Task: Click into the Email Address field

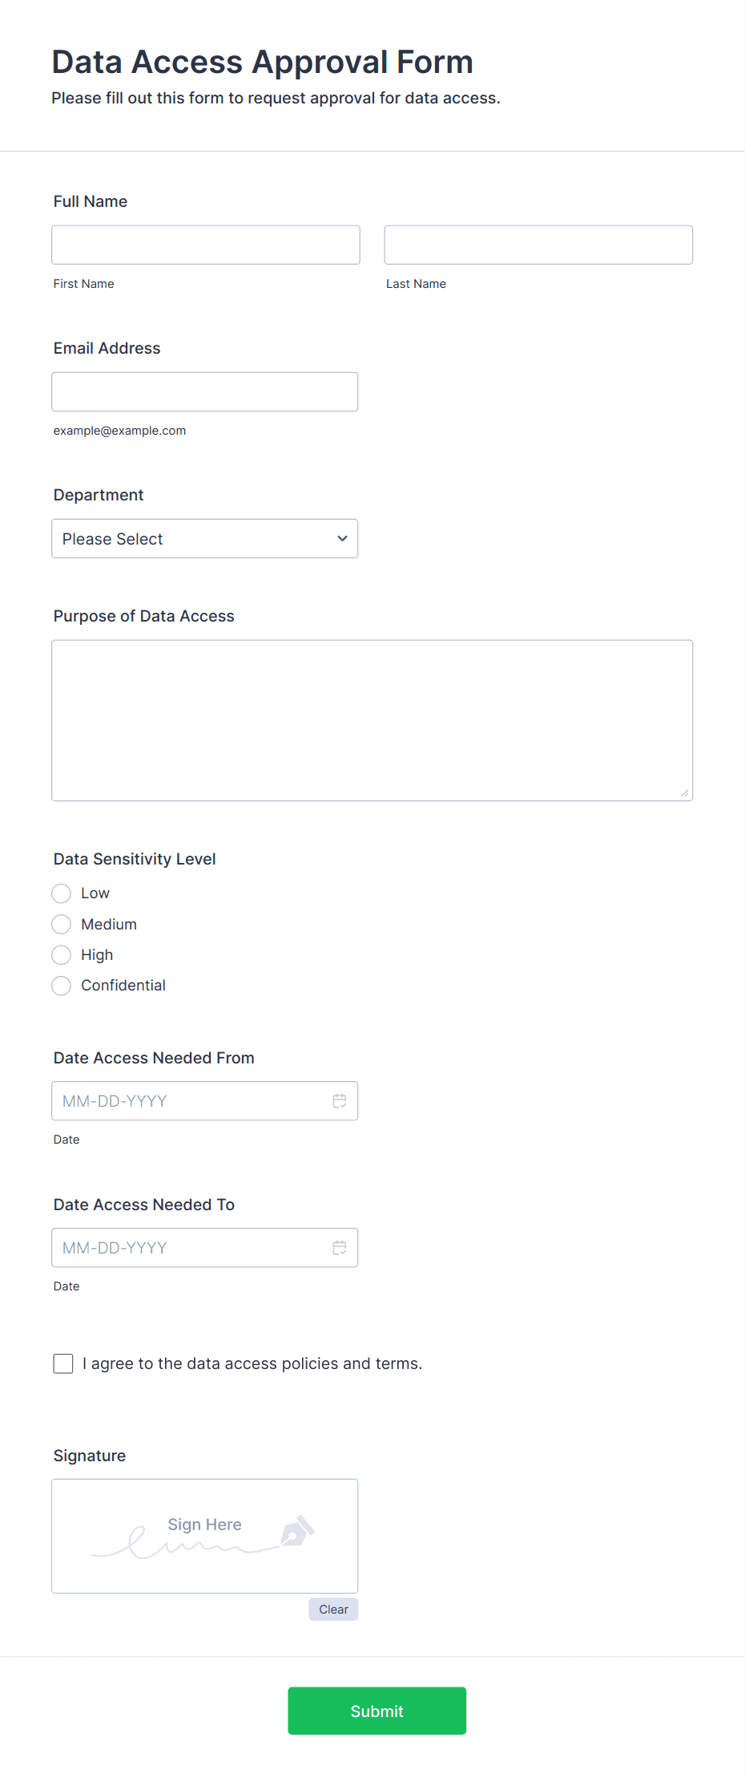Action: pos(205,392)
